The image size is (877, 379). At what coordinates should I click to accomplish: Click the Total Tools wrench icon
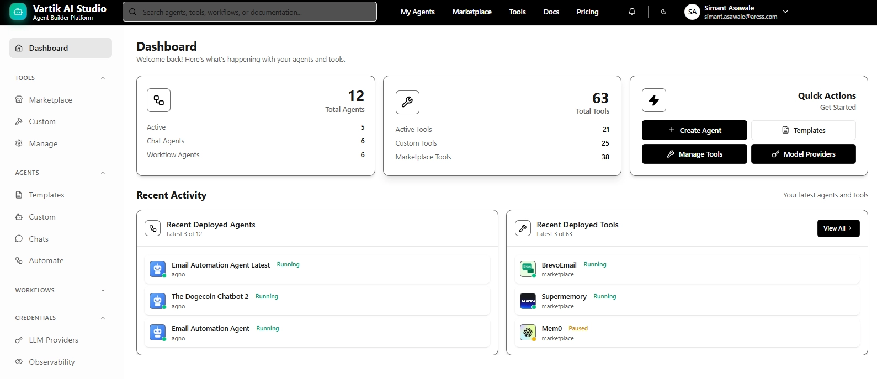[407, 102]
